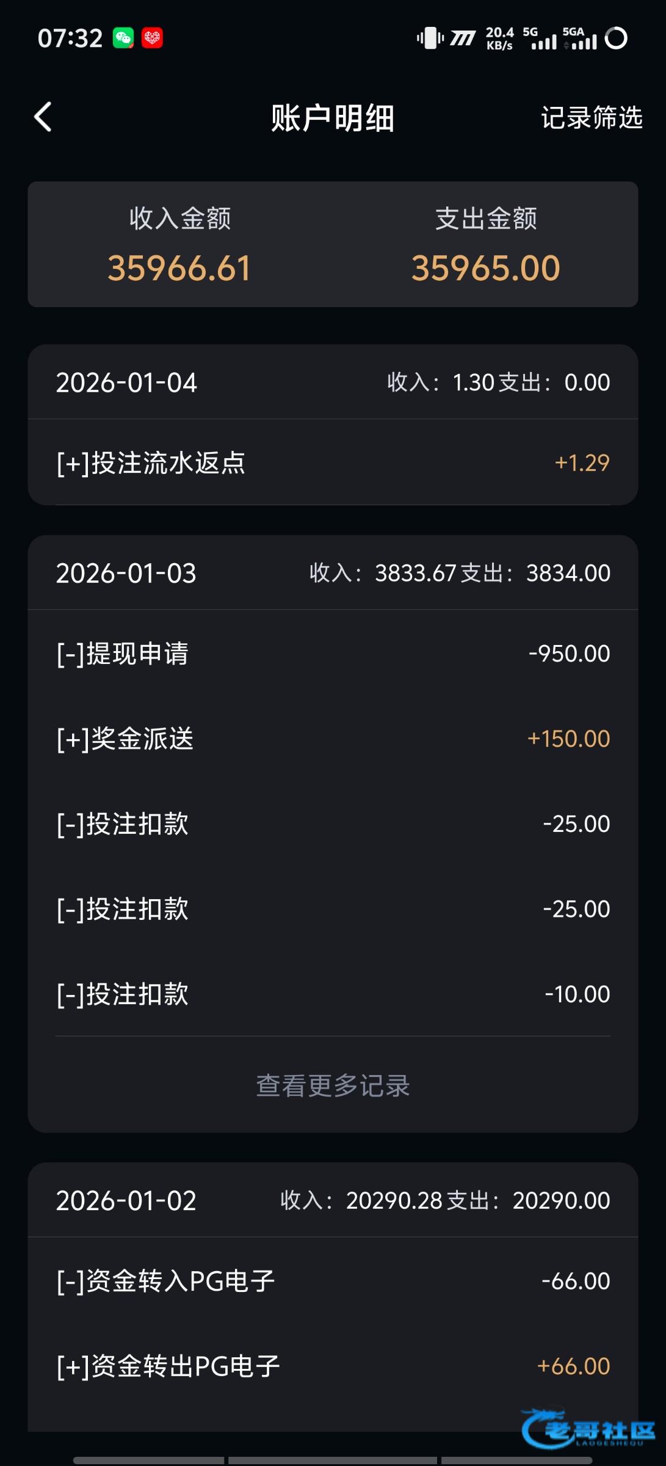Tap red app notification icon in status bar

[x=152, y=38]
